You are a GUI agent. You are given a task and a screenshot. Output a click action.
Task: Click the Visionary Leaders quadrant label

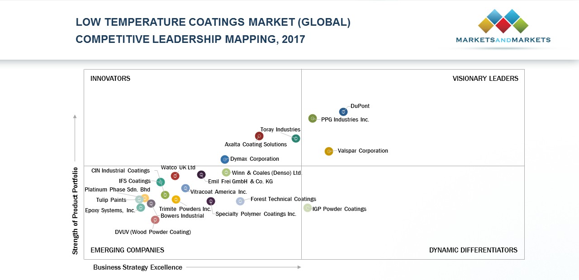coord(485,79)
